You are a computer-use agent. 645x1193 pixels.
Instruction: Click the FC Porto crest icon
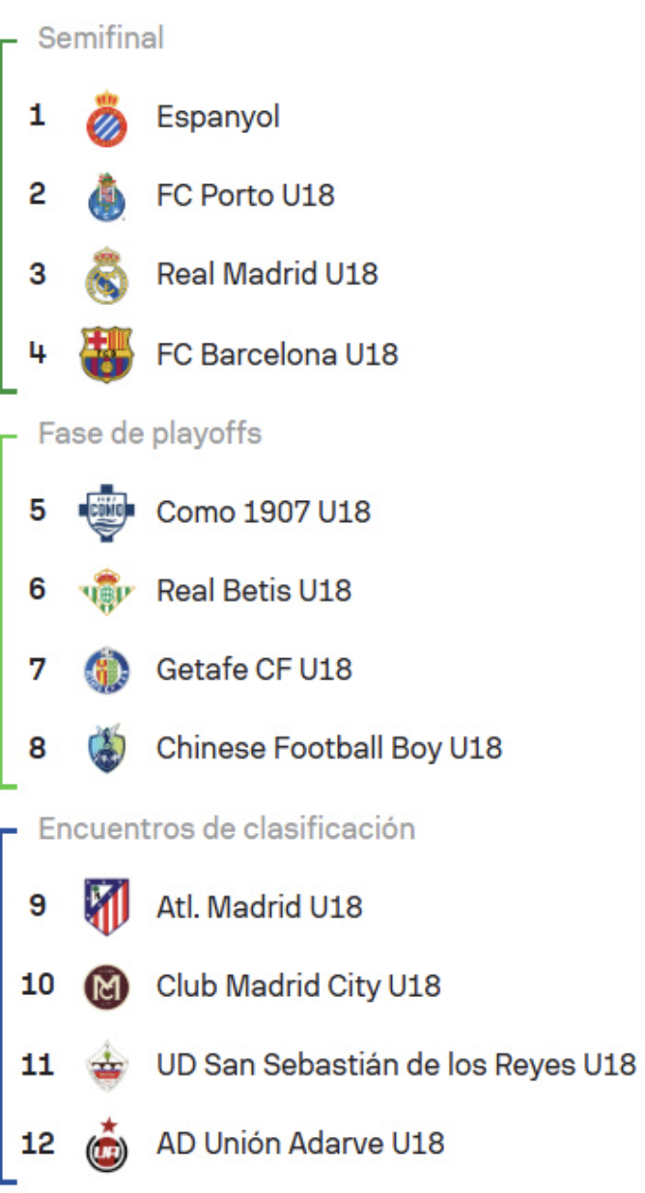coord(106,197)
